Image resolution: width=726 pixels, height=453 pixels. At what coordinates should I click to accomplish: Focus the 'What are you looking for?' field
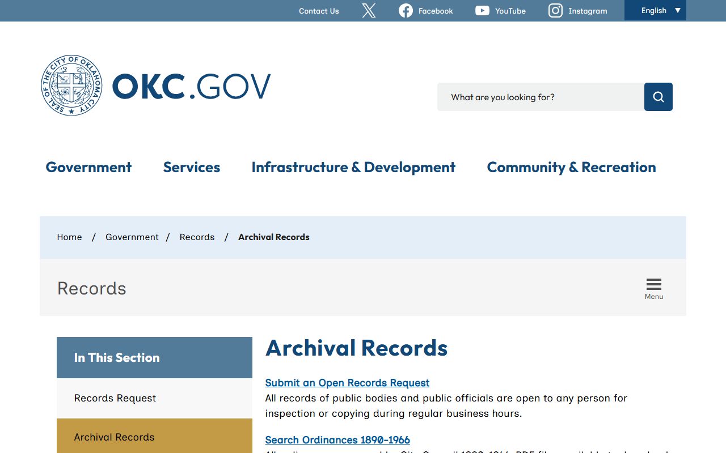541,97
